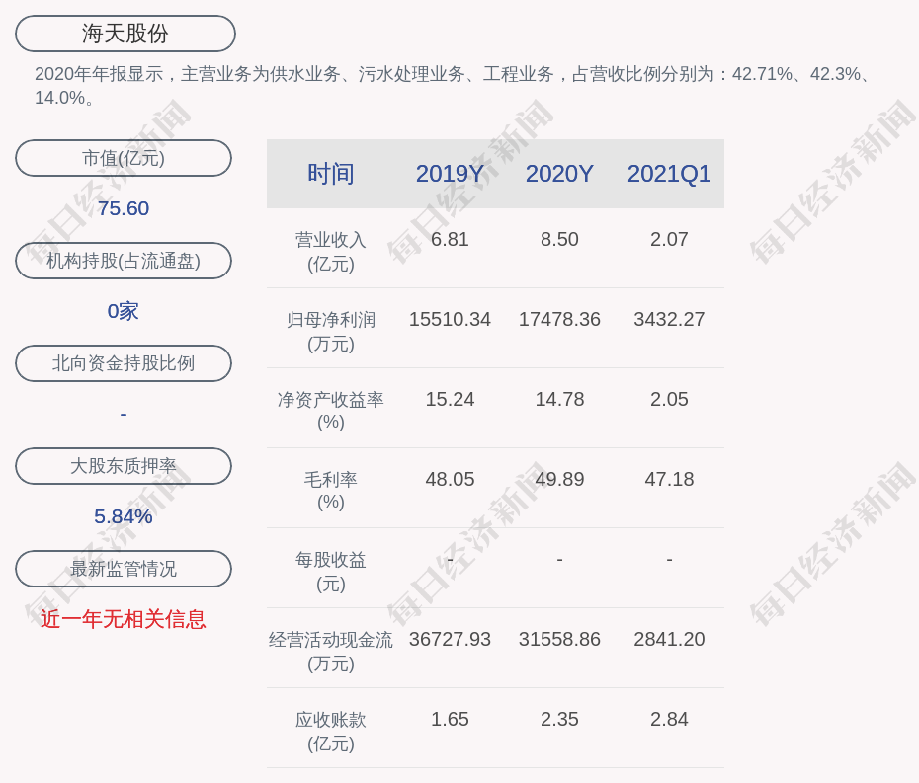
Task: Click ROE value 14.78
Action: click(559, 400)
